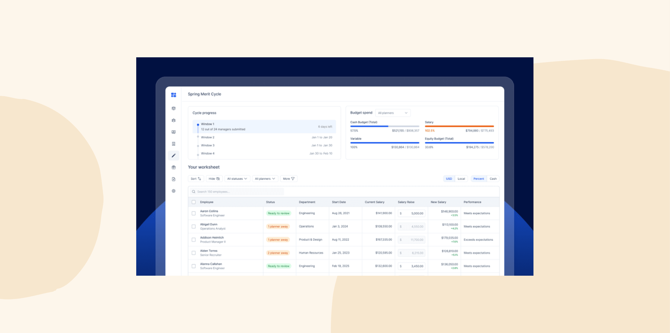Check the Abigail Dunn row checkbox
This screenshot has width=670, height=333.
coord(193,227)
